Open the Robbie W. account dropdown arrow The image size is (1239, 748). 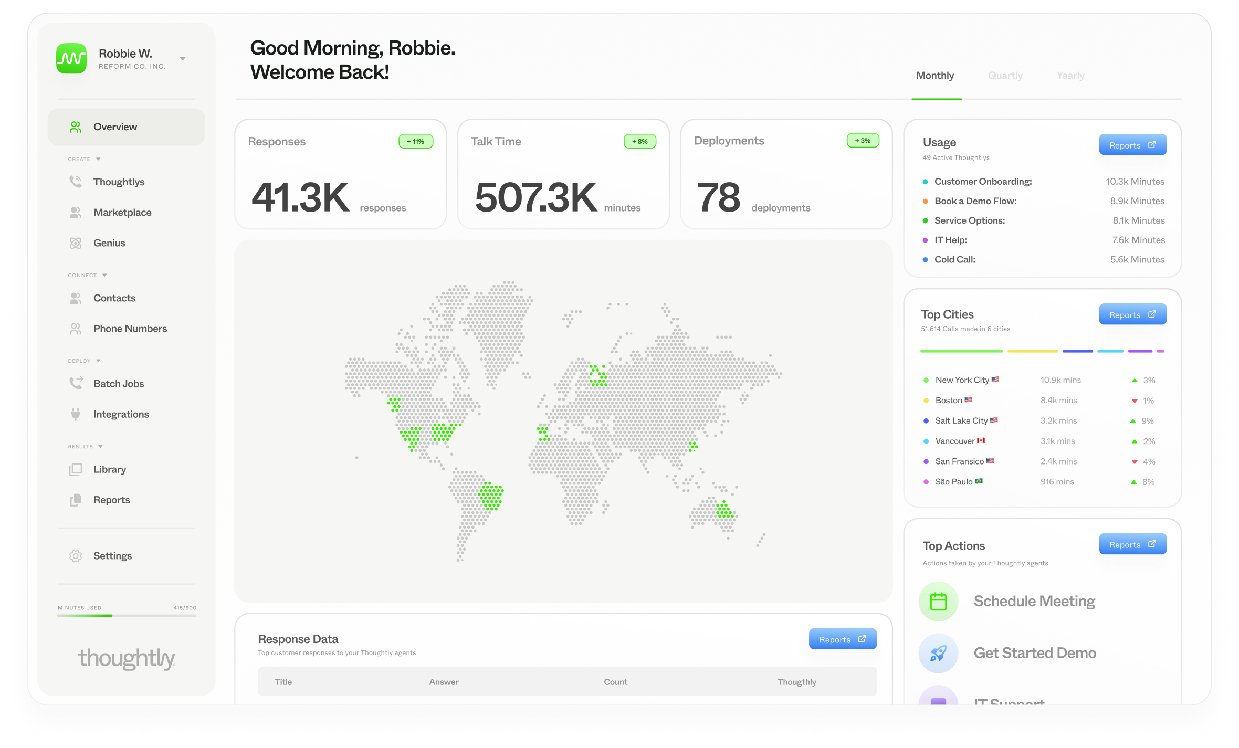[183, 59]
